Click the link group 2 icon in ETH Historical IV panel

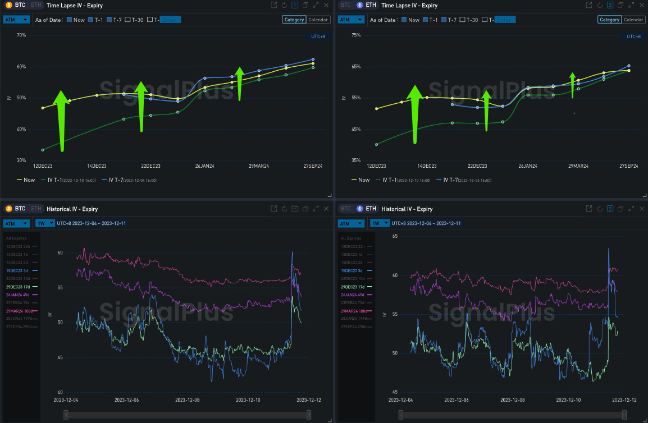610,209
